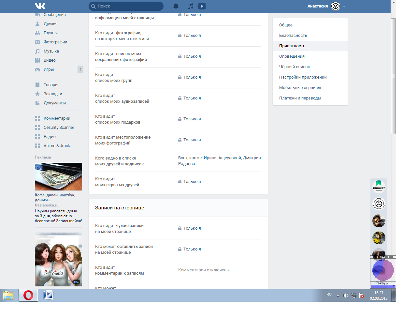The height and width of the screenshot is (334, 417).
Task: Click the Games controller icon in sidebar
Action: click(x=37, y=69)
